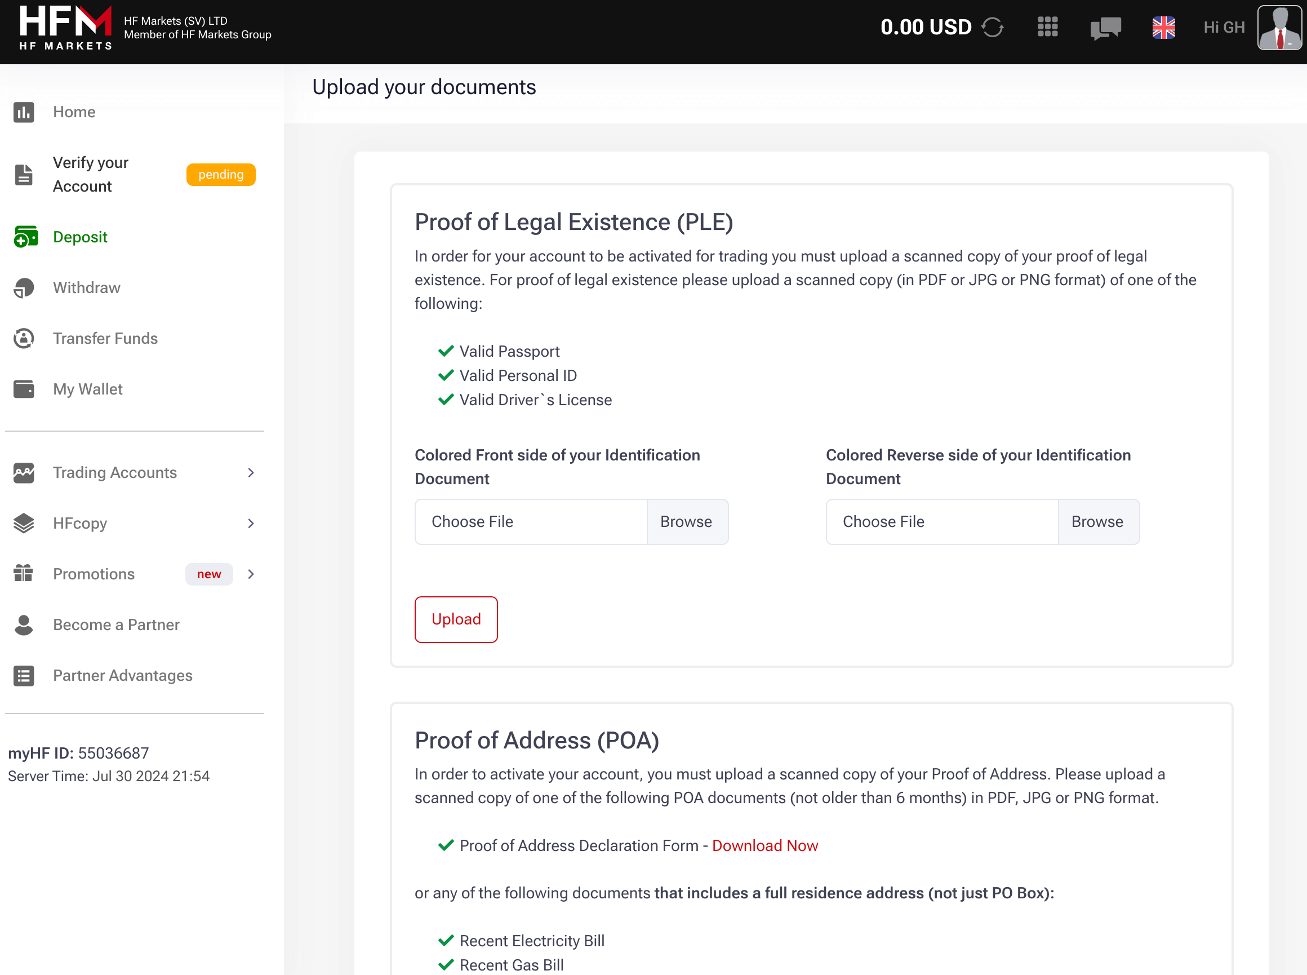Select the Home menu item
1307x975 pixels.
[x=74, y=110]
